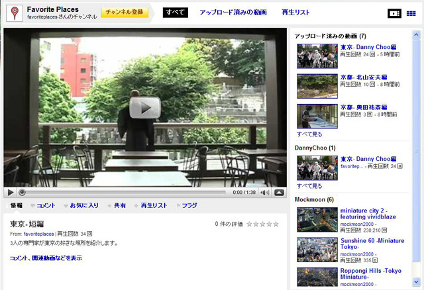Viewport: 424px width, 290px height.
Task: Click すべて見る under uploaded videos
Action: [309, 133]
